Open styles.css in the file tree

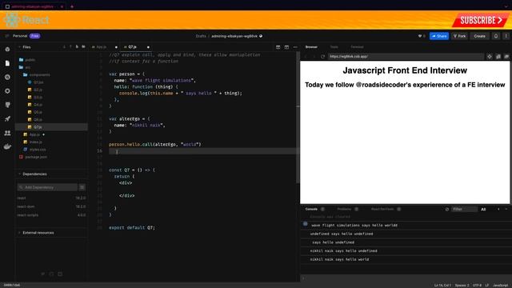pyautogui.click(x=38, y=150)
